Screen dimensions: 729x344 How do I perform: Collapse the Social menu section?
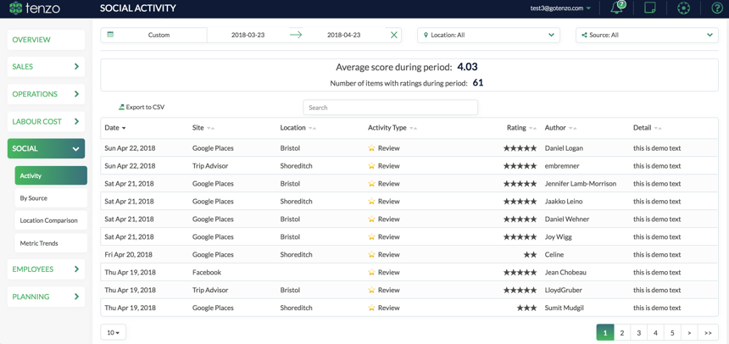46,149
